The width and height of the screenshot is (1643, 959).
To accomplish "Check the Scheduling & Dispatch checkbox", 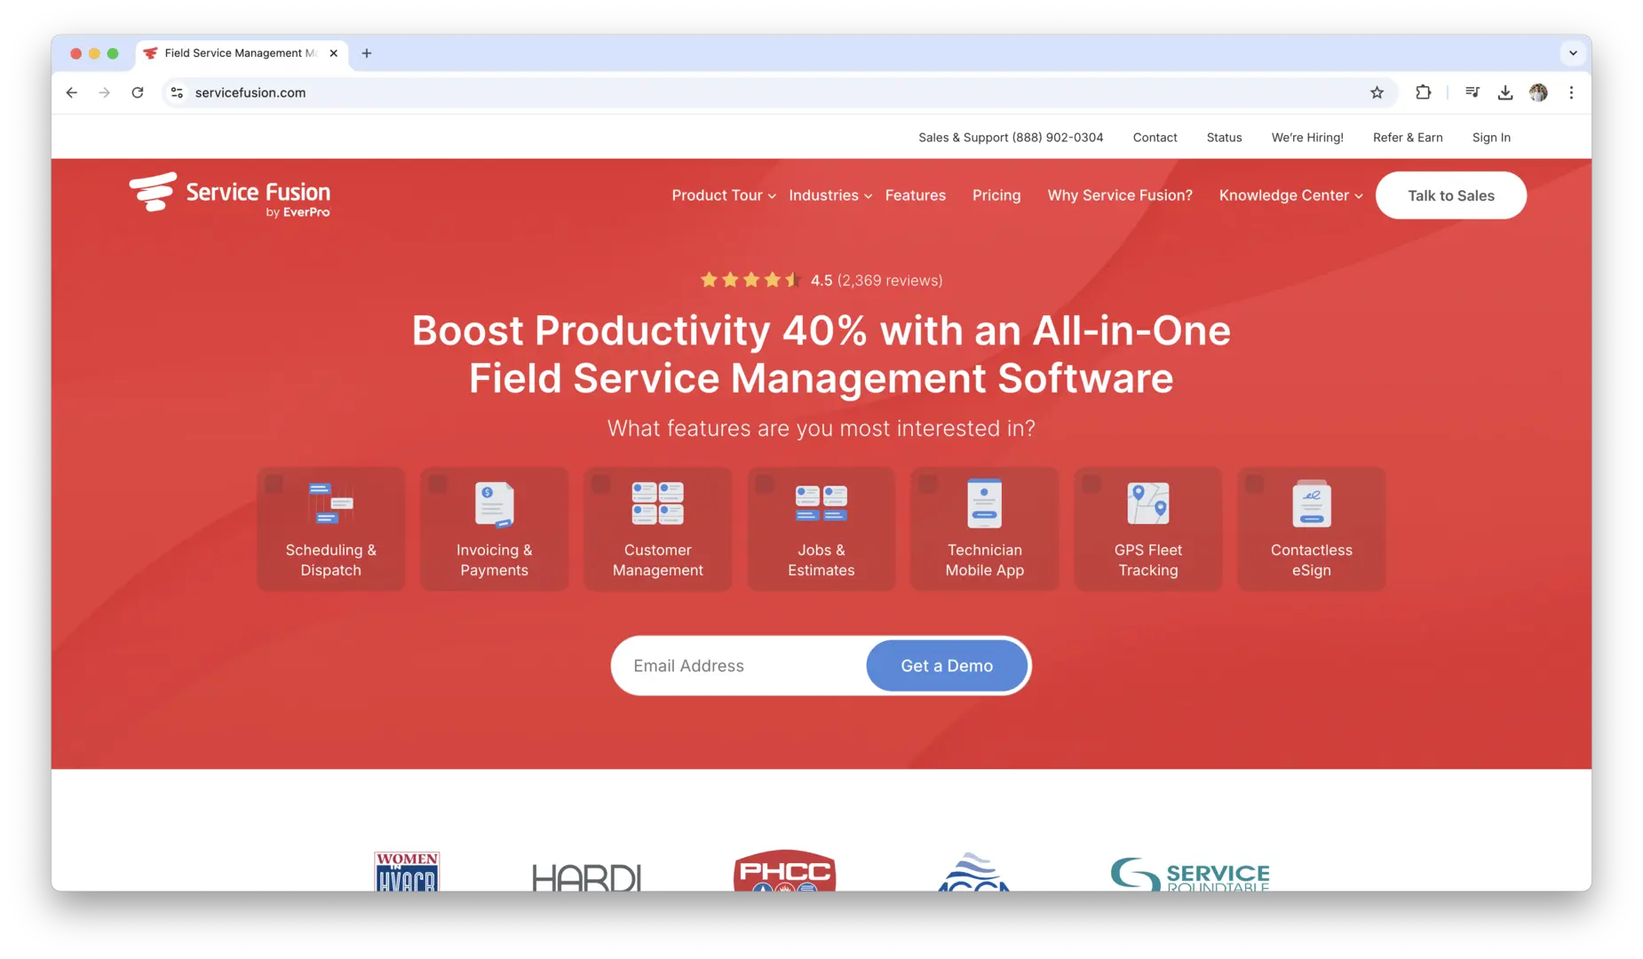I will tap(274, 484).
